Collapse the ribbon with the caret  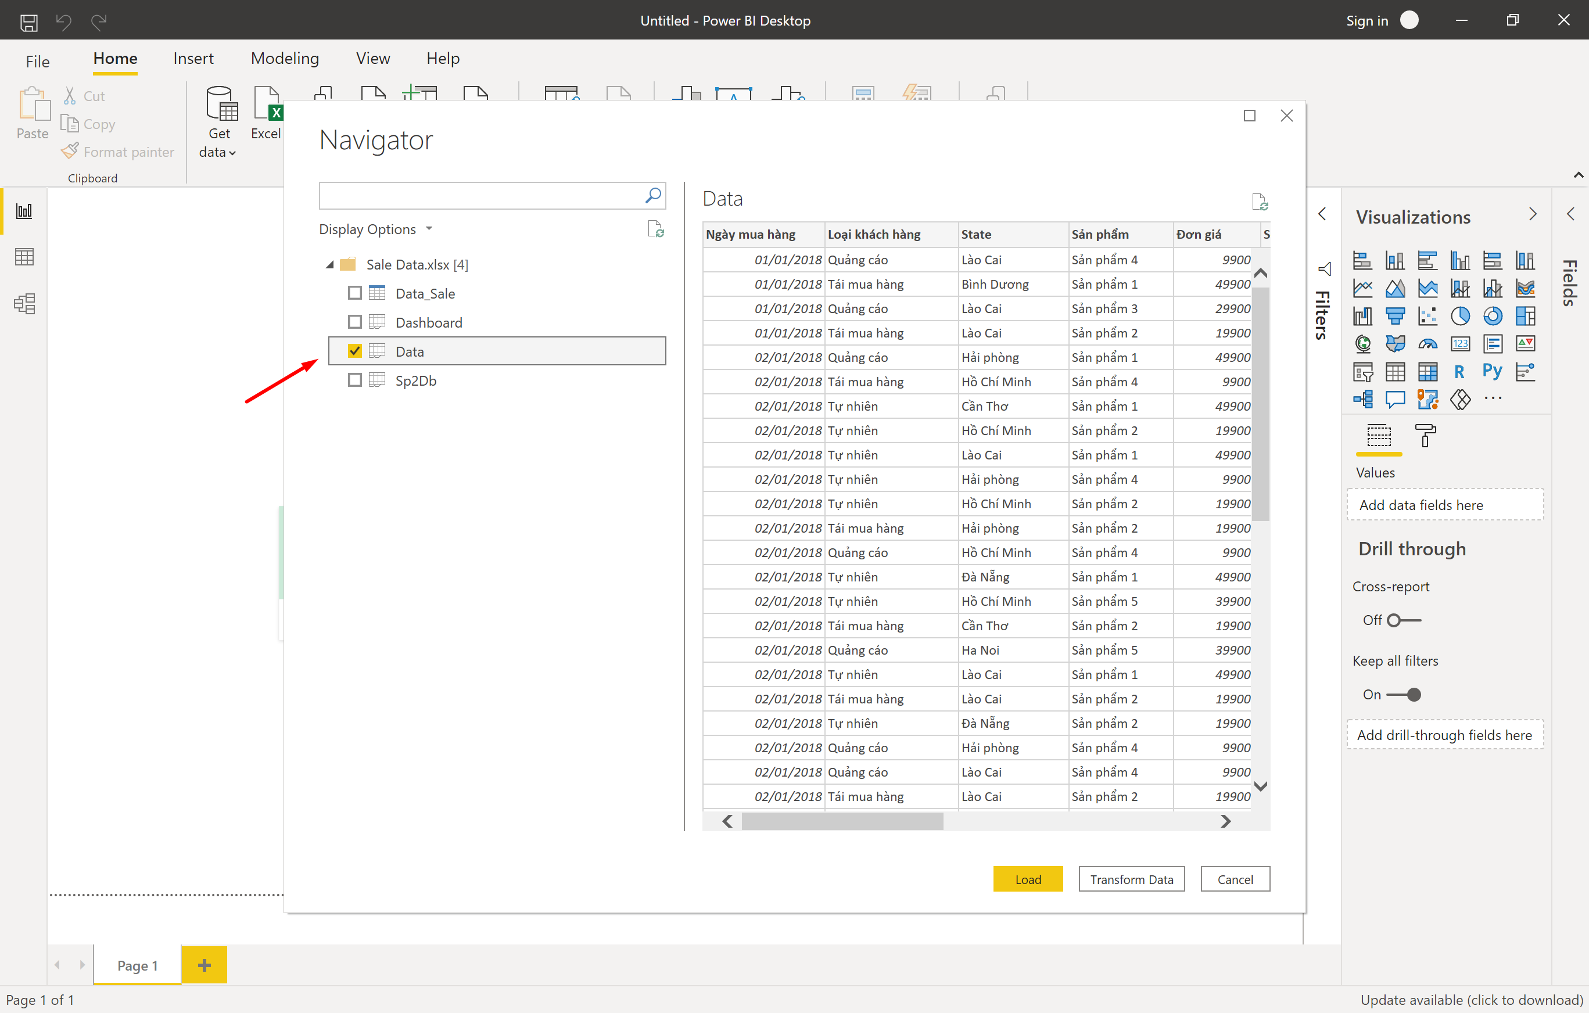point(1578,175)
